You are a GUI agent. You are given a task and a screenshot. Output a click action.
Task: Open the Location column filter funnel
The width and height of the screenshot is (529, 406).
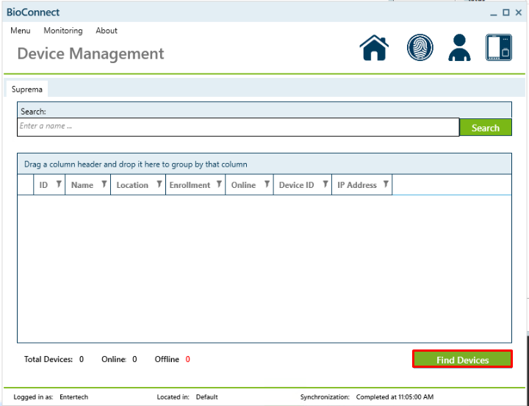point(159,185)
